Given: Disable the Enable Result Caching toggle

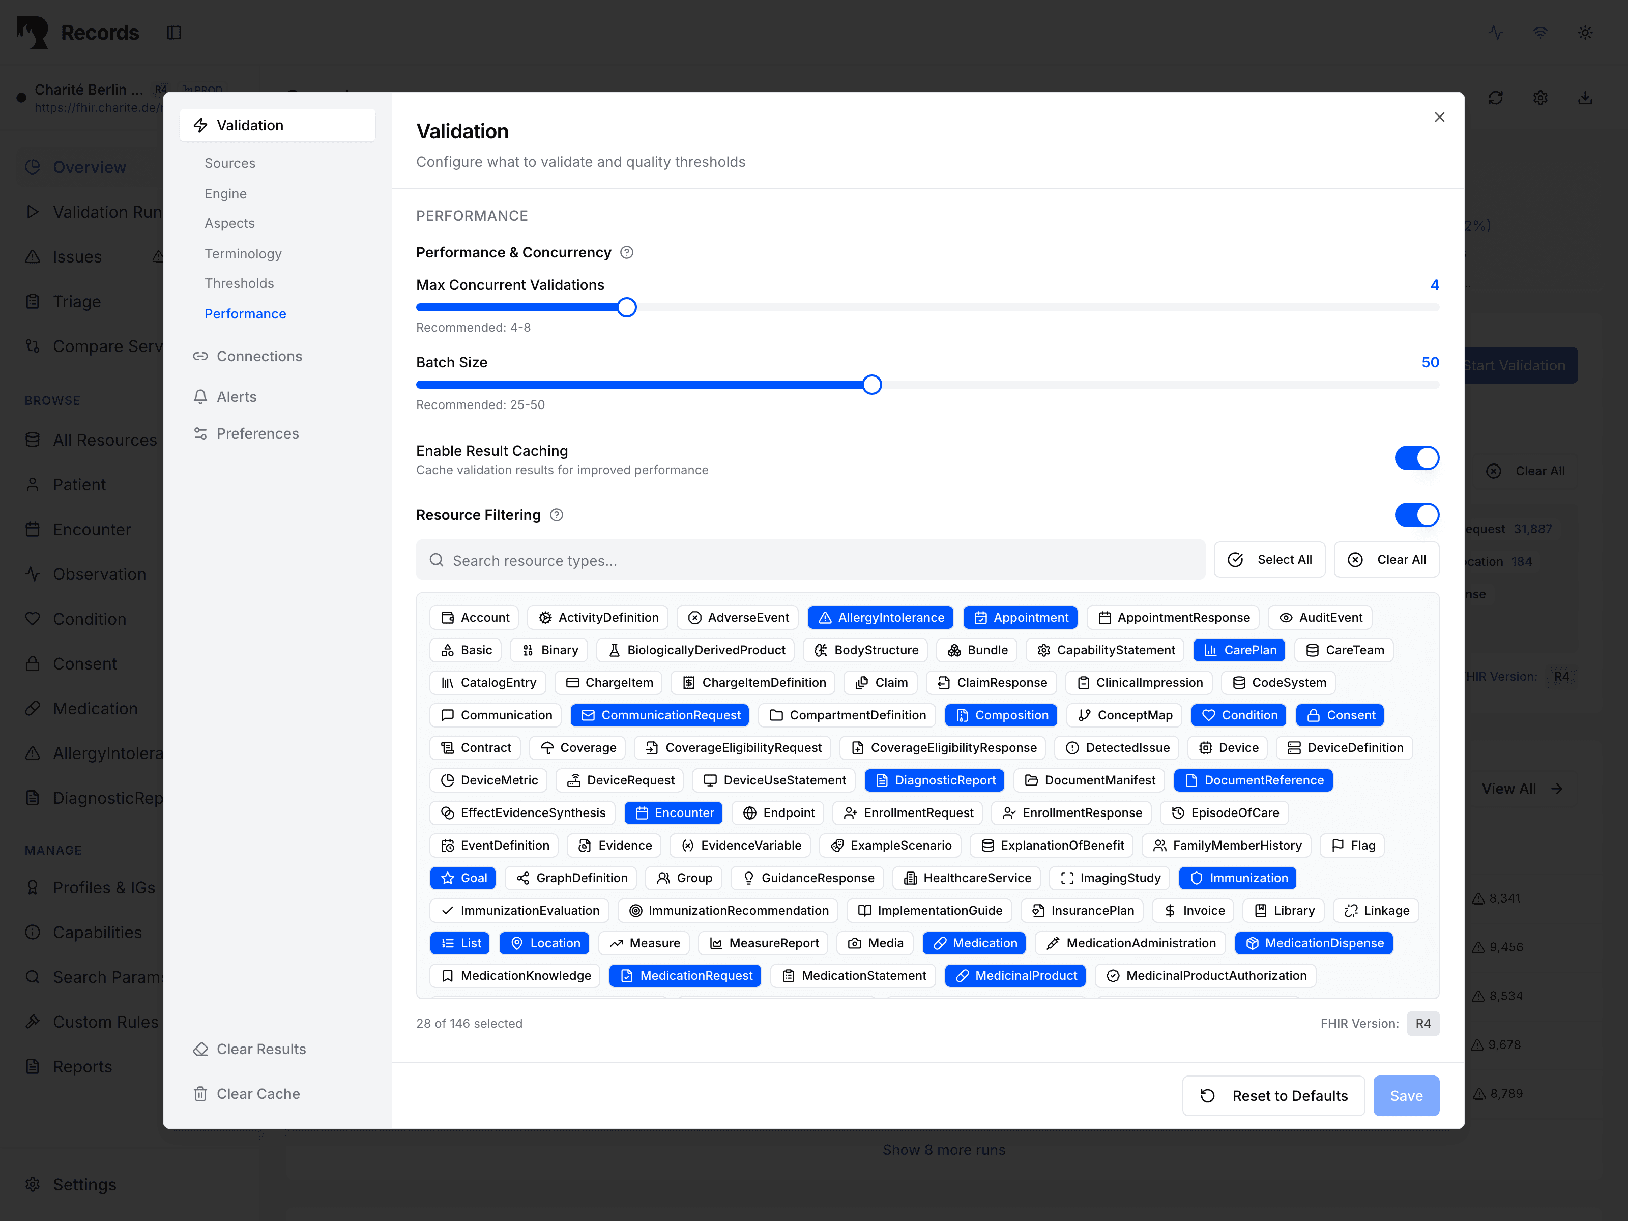Looking at the screenshot, I should [x=1417, y=458].
